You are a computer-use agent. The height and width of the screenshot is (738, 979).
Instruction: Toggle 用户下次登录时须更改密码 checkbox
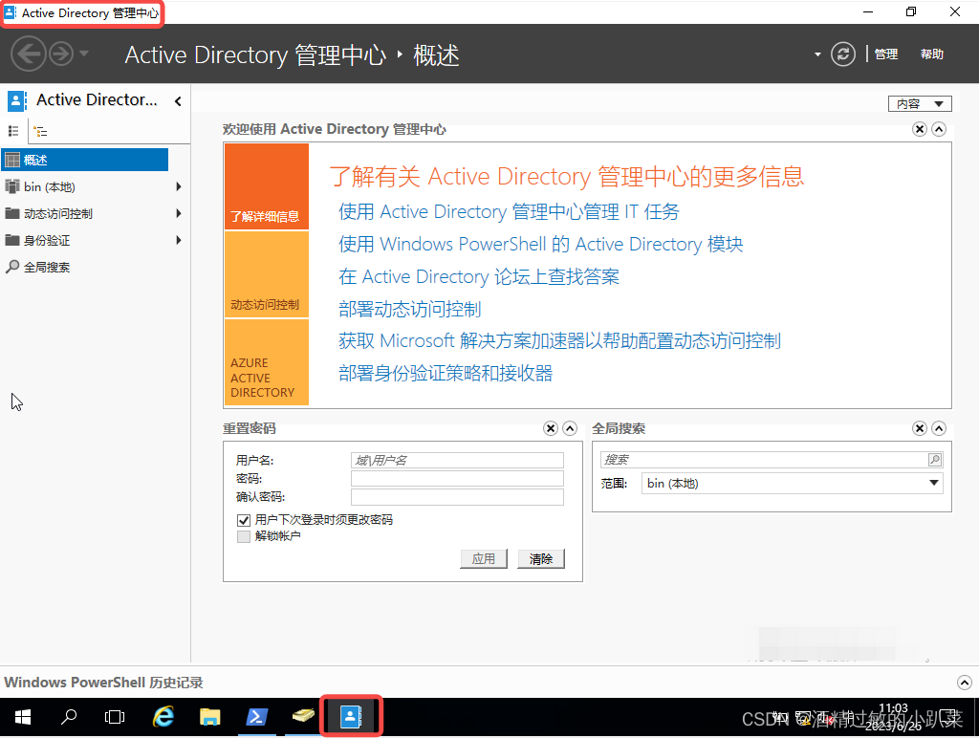(x=244, y=520)
